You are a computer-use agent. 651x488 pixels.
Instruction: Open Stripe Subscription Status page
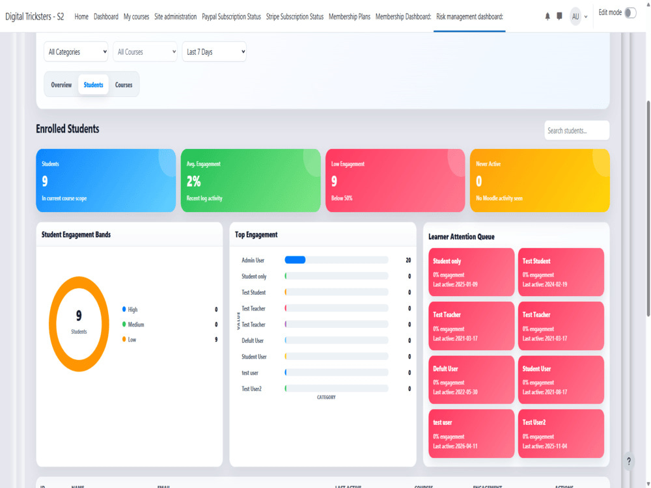pos(295,17)
